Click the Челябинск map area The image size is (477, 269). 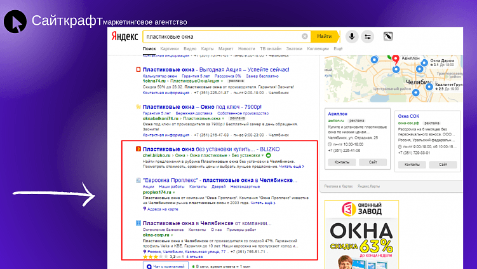pyautogui.click(x=394, y=79)
